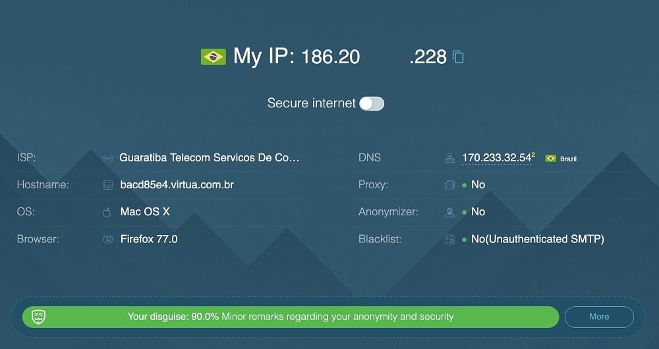Viewport: 659px width, 349px height.
Task: Click the Apple OS icon
Action: click(107, 212)
